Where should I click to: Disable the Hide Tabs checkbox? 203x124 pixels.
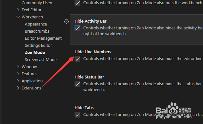[77, 115]
